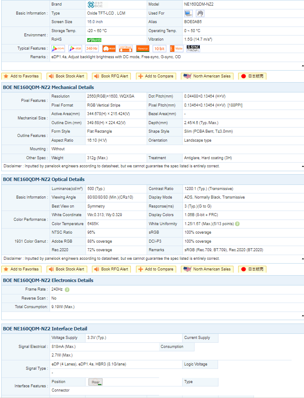Add to Favorites above Mechanical Details

[x=21, y=76]
